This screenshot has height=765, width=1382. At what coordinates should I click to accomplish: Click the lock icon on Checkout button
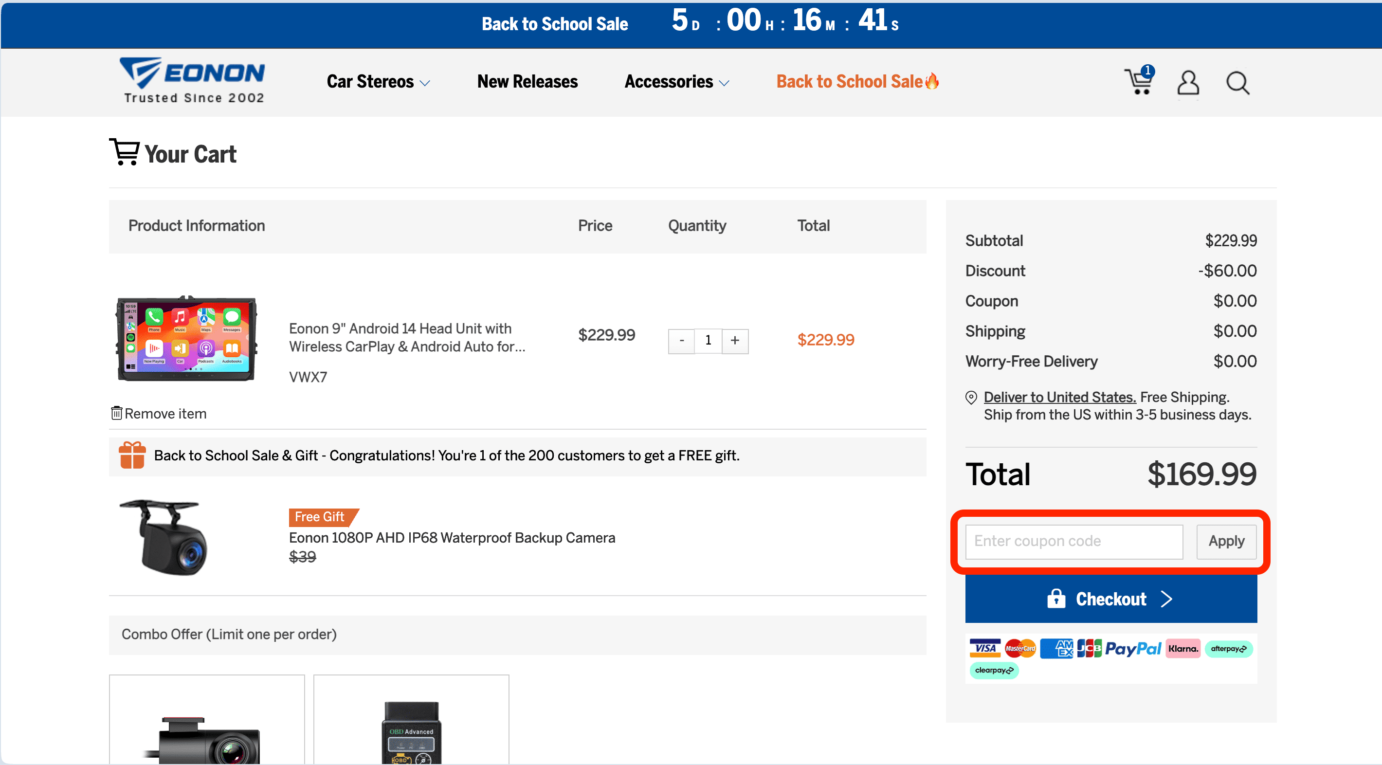point(1056,598)
